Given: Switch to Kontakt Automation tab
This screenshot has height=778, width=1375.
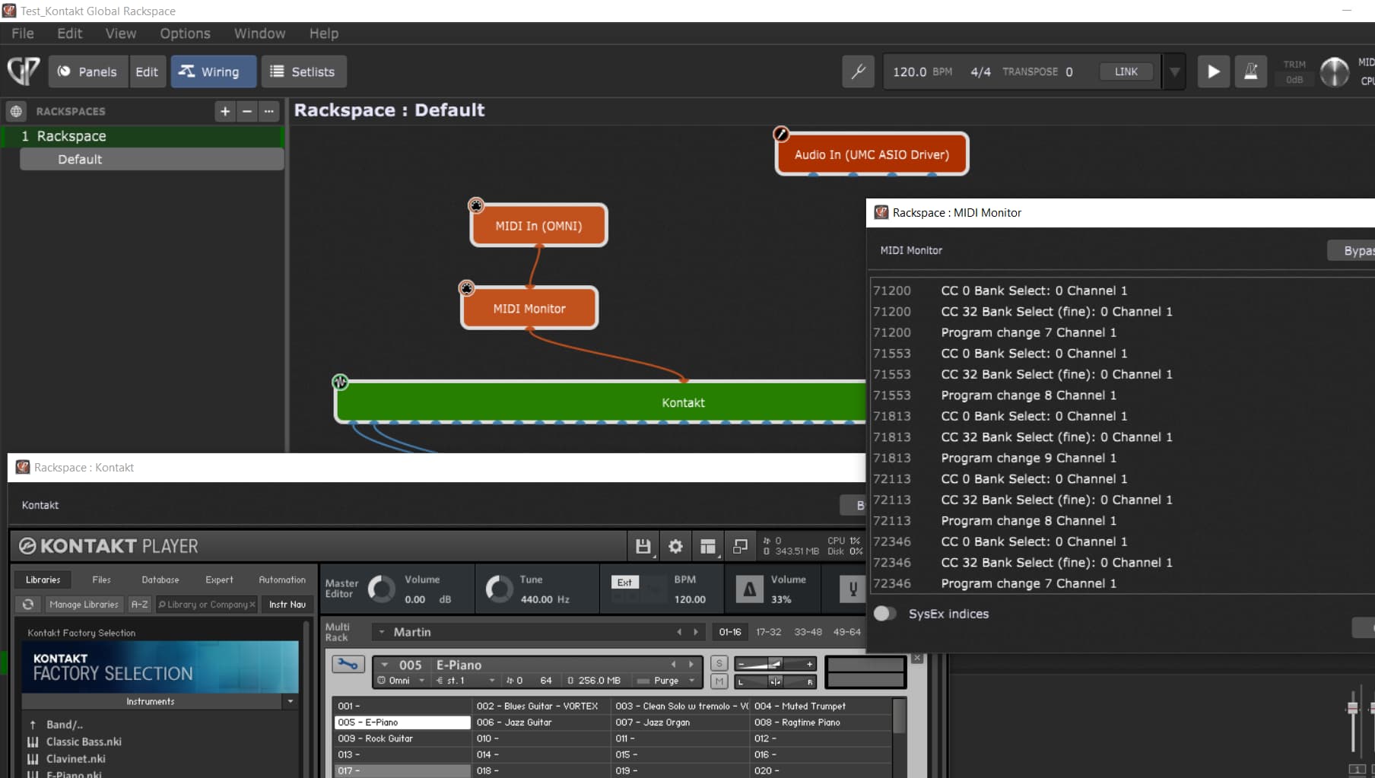Looking at the screenshot, I should 281,580.
